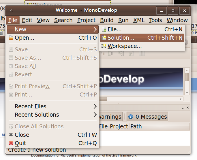
Task: Click the pad splitter grip handle
Action: [118, 103]
